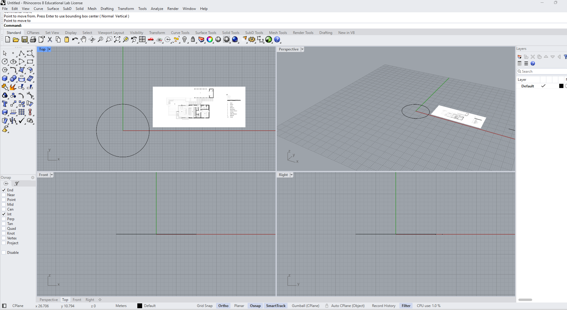Click the Filter button in the status bar

tap(406, 305)
